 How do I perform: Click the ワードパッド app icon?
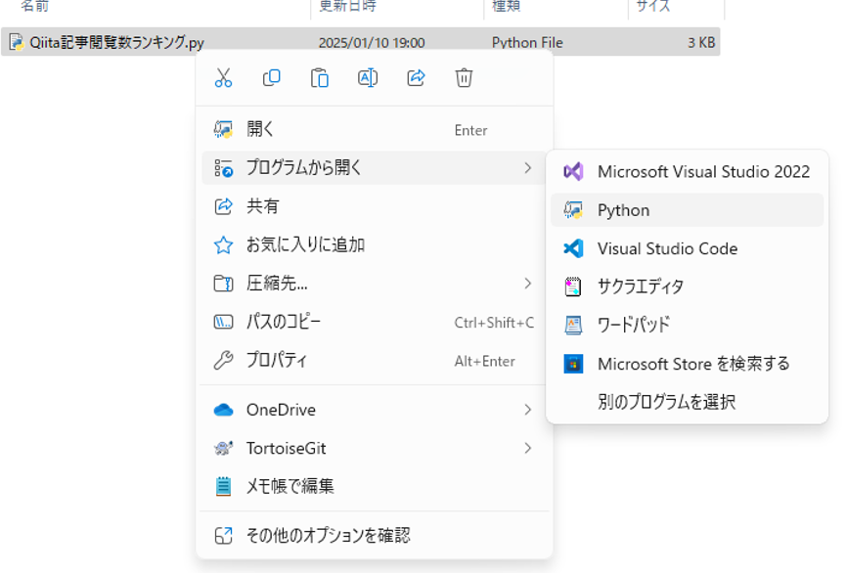pyautogui.click(x=573, y=325)
